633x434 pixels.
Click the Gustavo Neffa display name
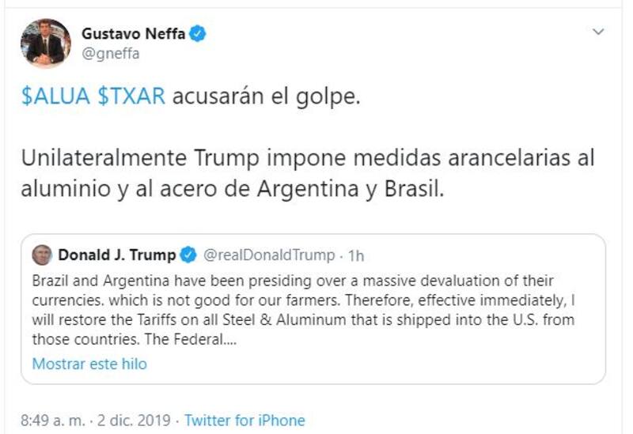tap(133, 33)
